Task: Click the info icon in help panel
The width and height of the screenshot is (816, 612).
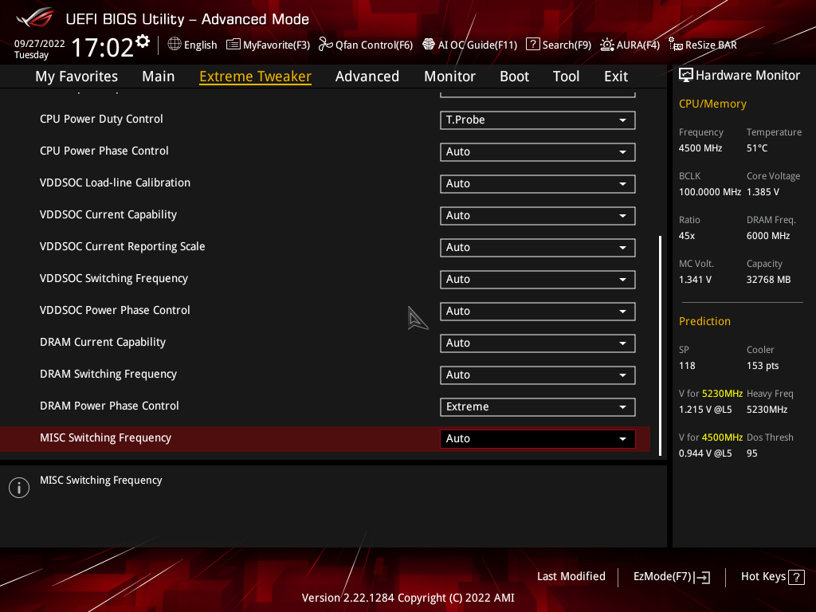Action: click(x=19, y=488)
